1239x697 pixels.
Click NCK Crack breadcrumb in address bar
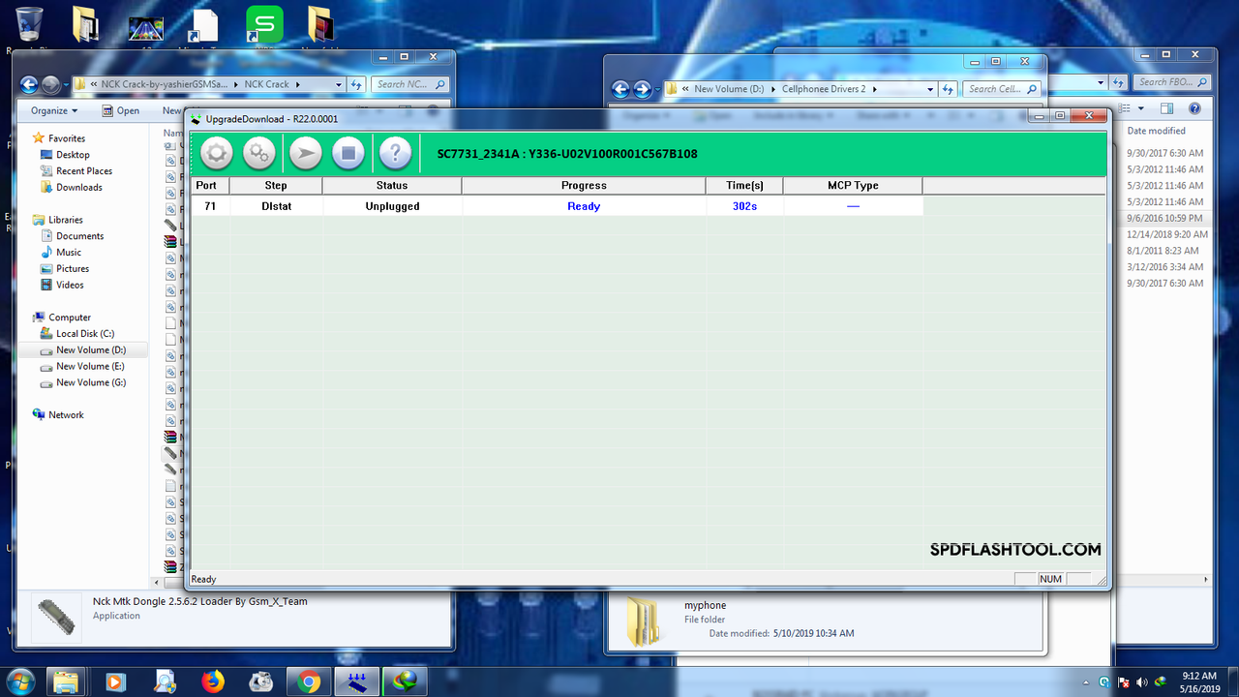click(x=266, y=84)
